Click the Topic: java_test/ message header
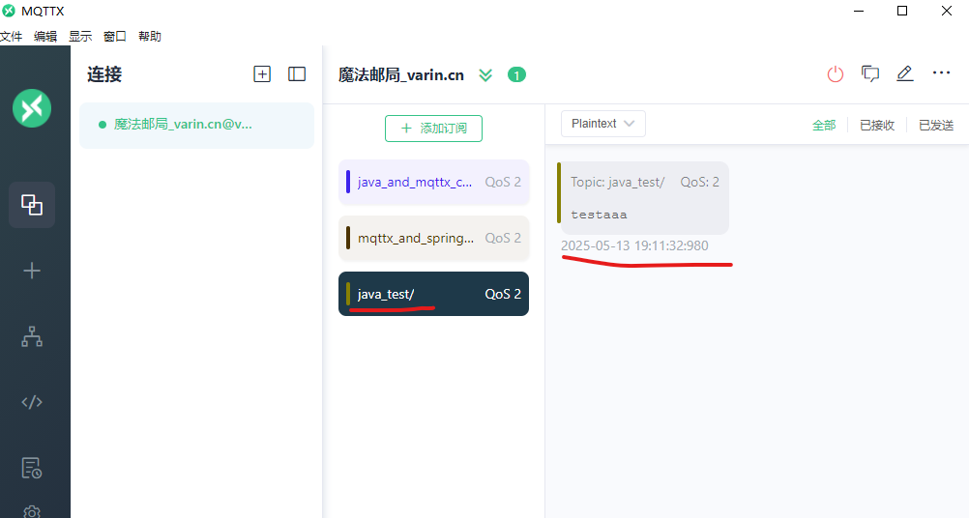 pyautogui.click(x=617, y=182)
